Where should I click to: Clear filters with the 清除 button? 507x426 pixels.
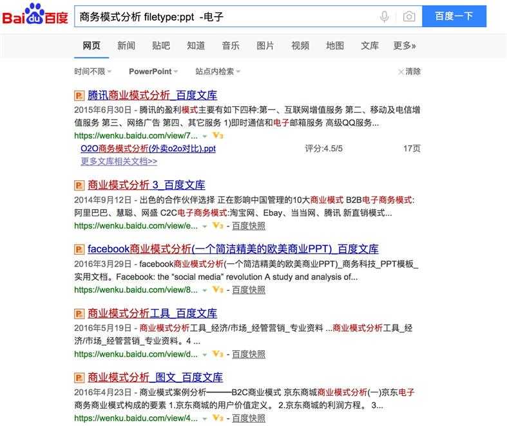pyautogui.click(x=409, y=71)
